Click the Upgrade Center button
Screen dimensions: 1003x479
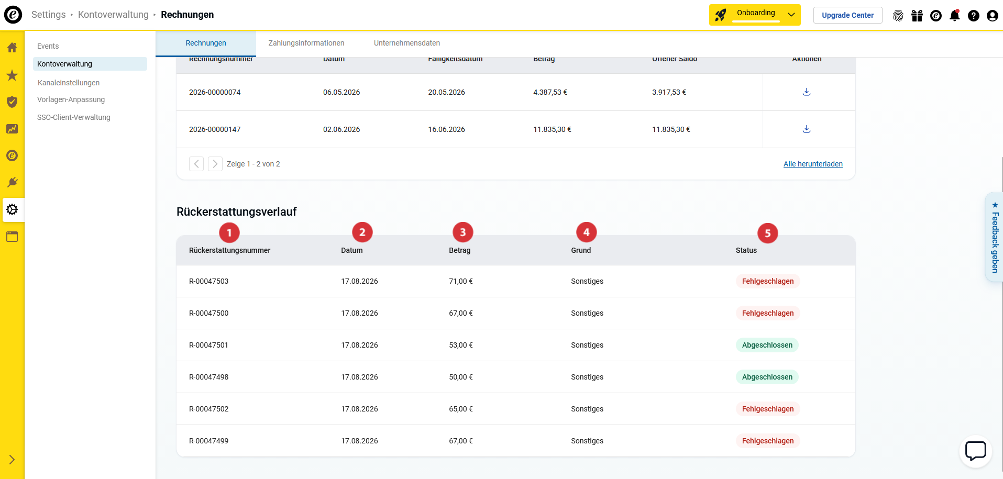tap(847, 15)
